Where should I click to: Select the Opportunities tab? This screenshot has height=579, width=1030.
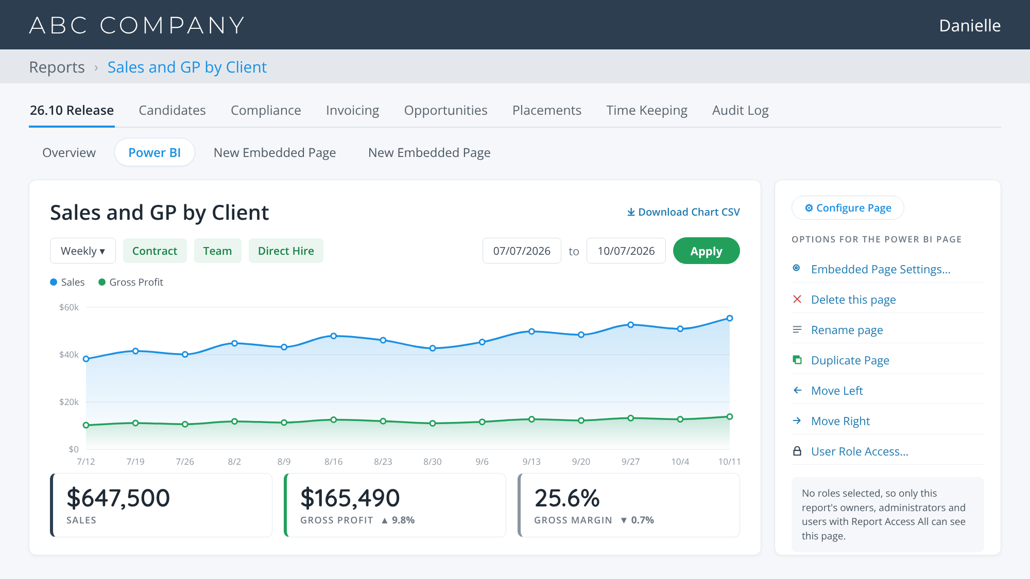[445, 110]
